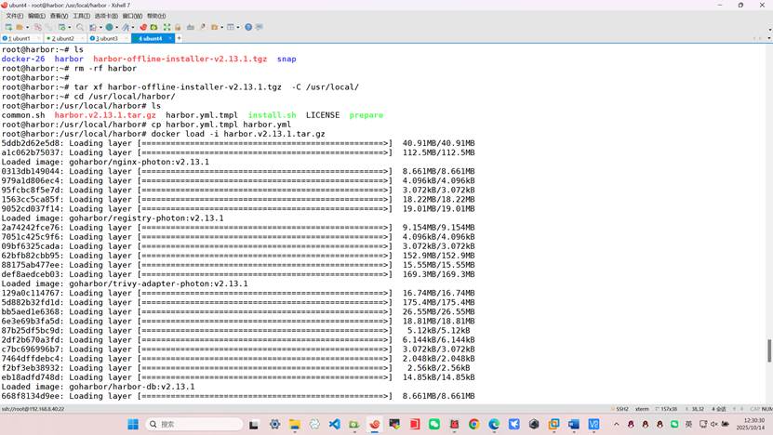This screenshot has height=435, width=773.
Task: Open Help with the blue question icon
Action: pos(248,27)
